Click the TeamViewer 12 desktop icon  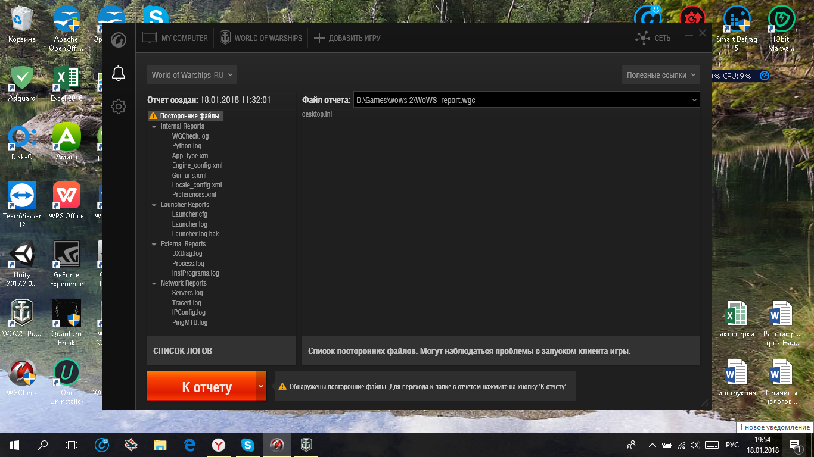[x=22, y=205]
